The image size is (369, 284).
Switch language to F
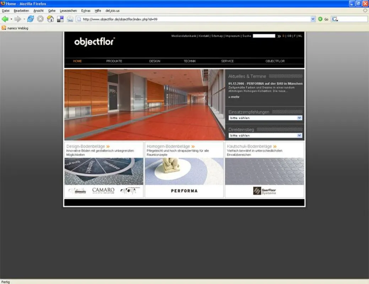pyautogui.click(x=295, y=36)
